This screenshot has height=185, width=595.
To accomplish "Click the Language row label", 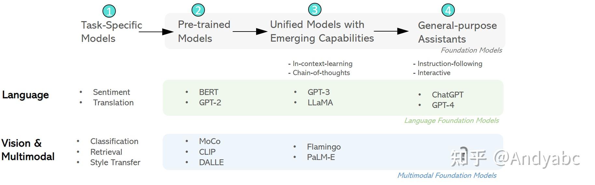I will click(25, 95).
